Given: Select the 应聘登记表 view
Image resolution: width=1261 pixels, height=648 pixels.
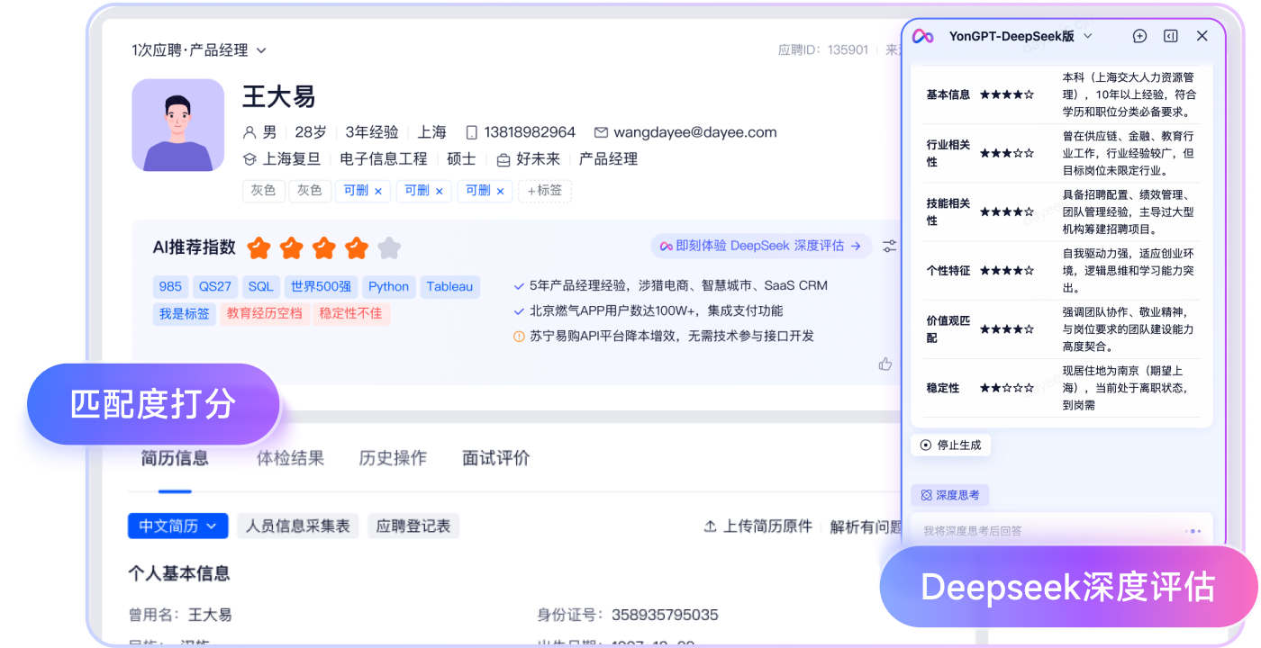Looking at the screenshot, I should [413, 526].
